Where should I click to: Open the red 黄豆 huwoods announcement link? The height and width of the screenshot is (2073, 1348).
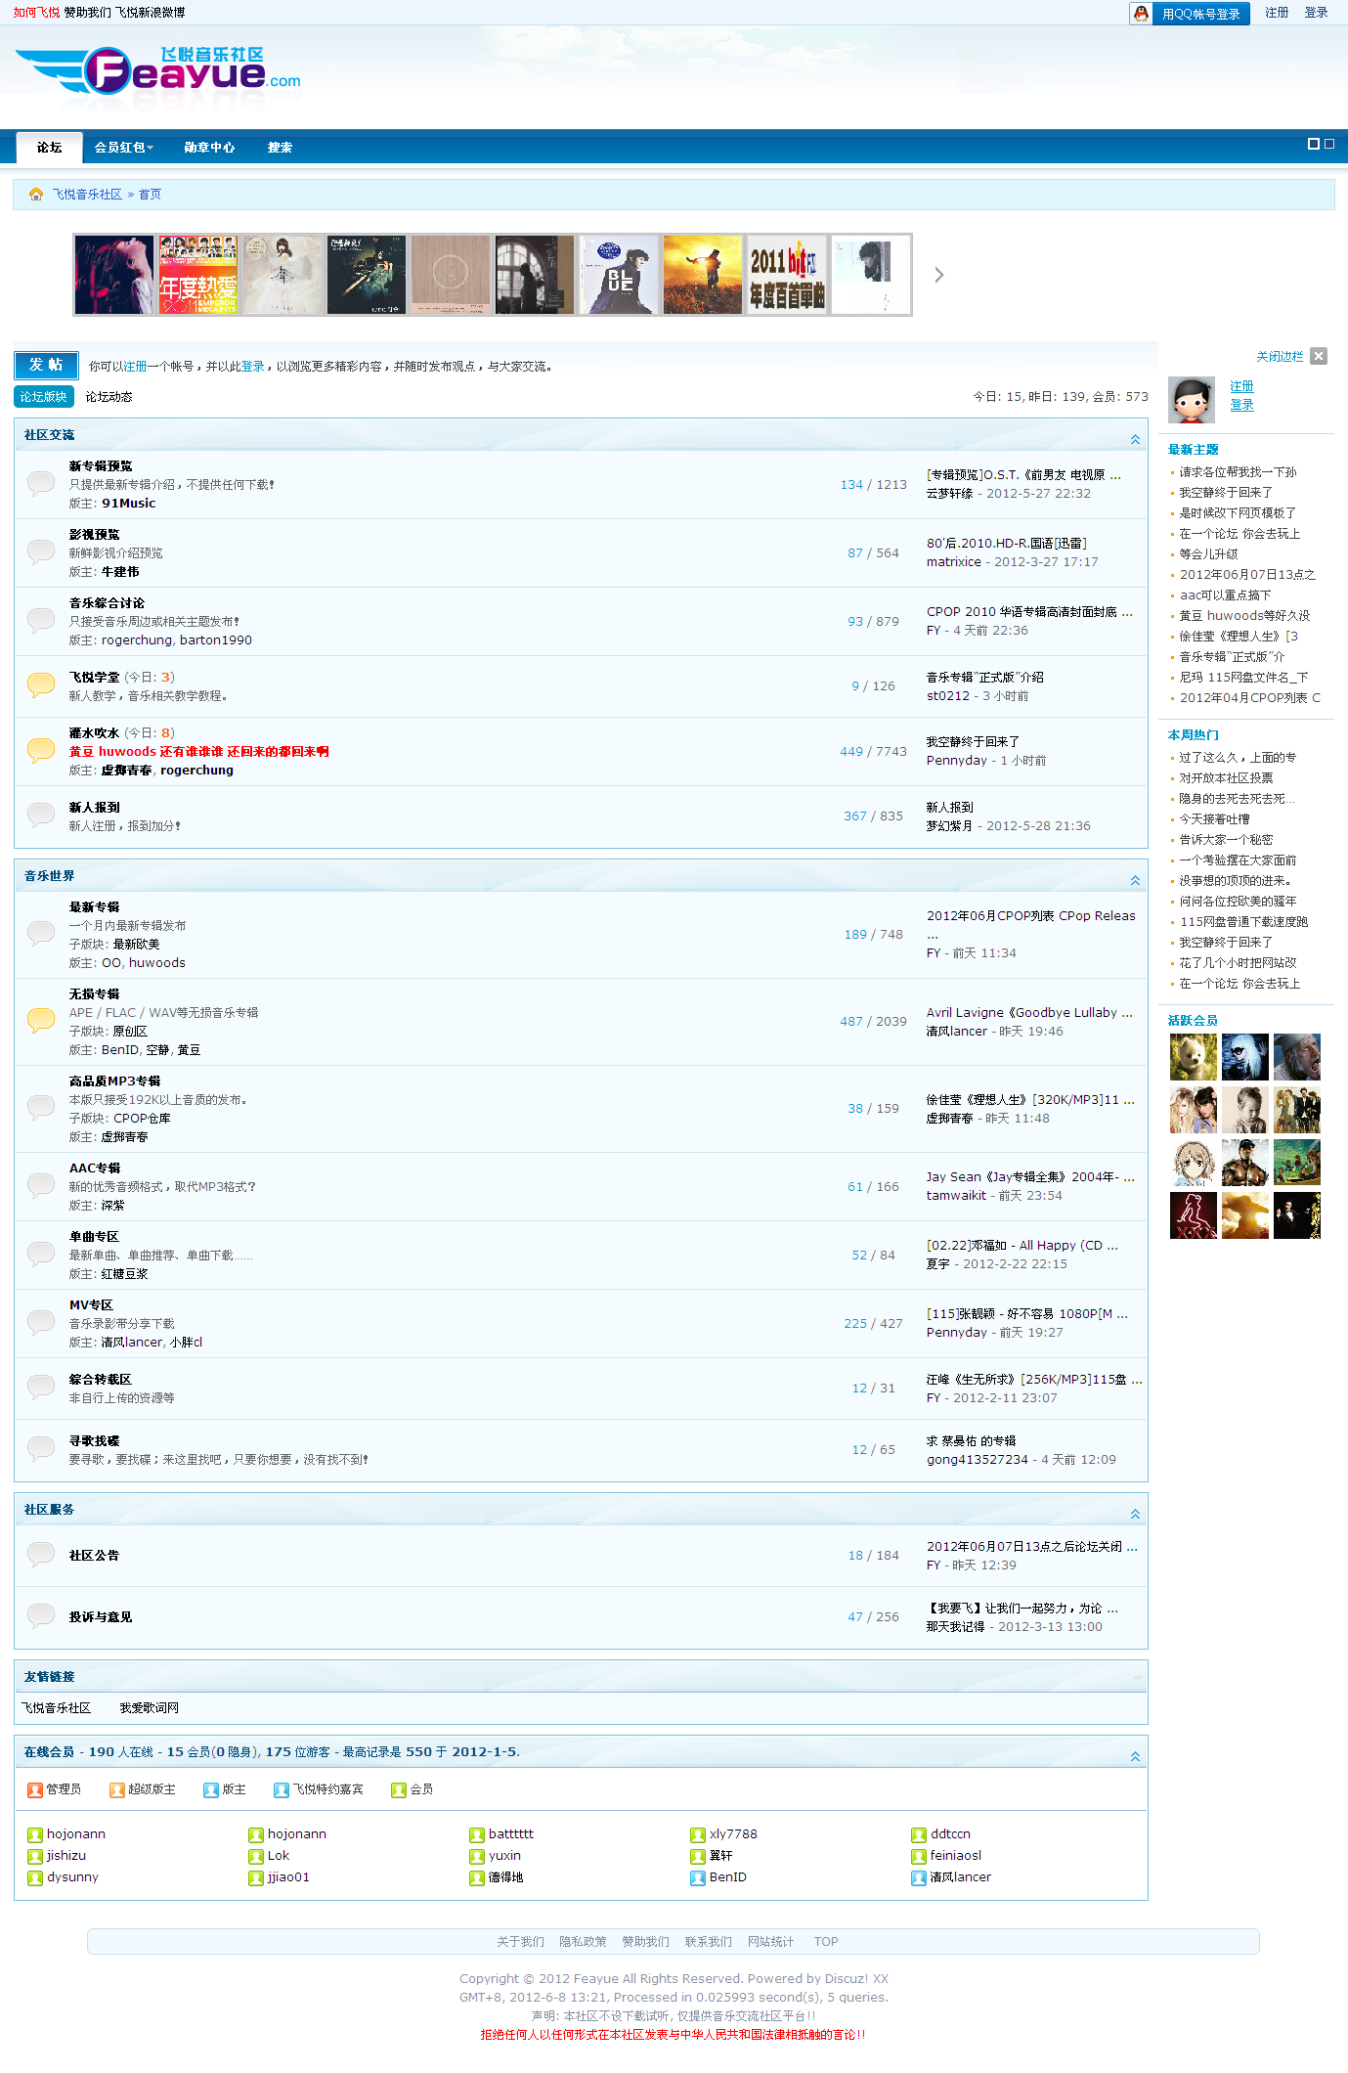coord(199,752)
